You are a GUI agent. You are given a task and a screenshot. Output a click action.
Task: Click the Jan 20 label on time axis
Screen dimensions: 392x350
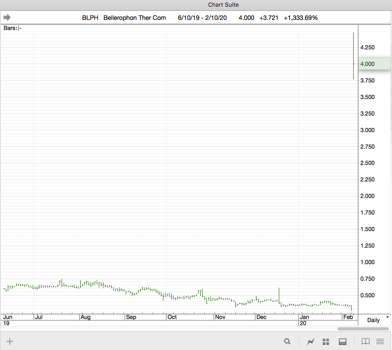click(x=304, y=320)
